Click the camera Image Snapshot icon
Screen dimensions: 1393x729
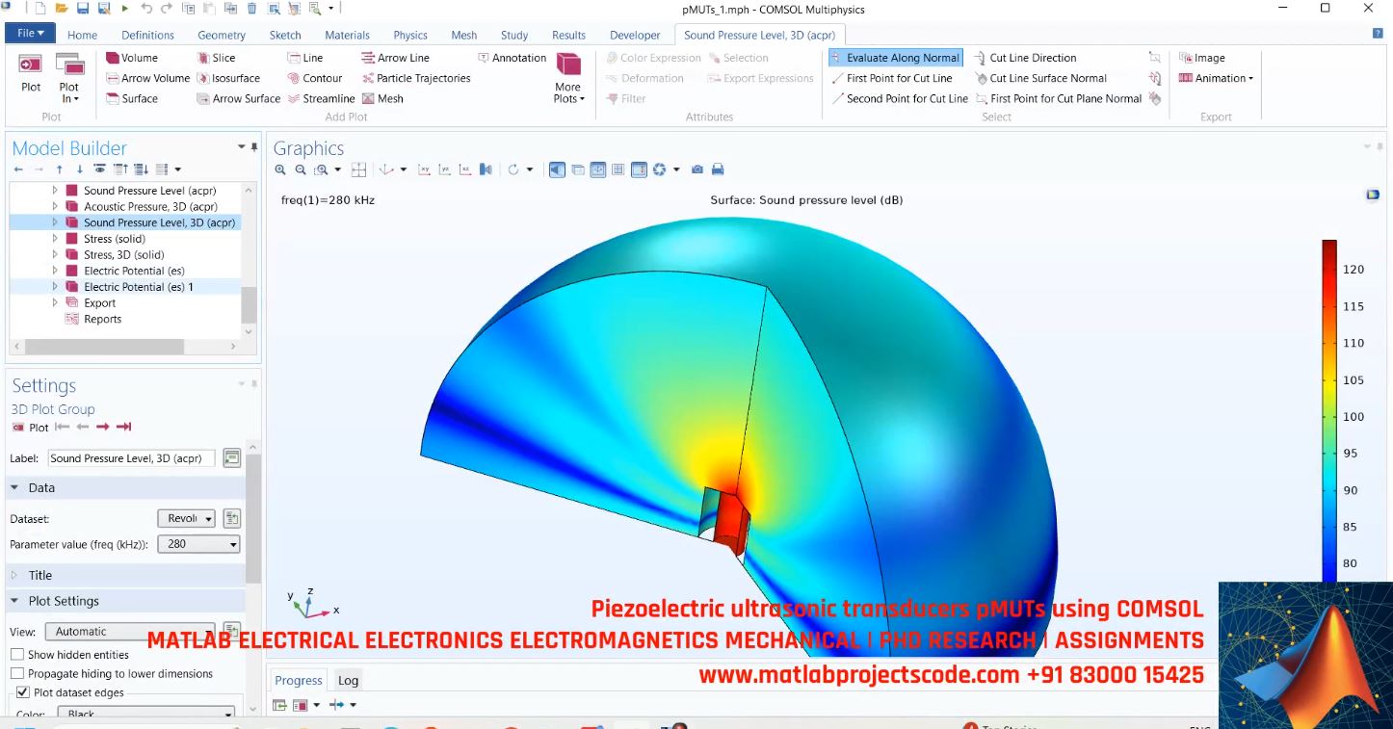tap(697, 169)
